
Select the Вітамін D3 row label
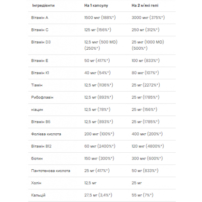(41, 42)
